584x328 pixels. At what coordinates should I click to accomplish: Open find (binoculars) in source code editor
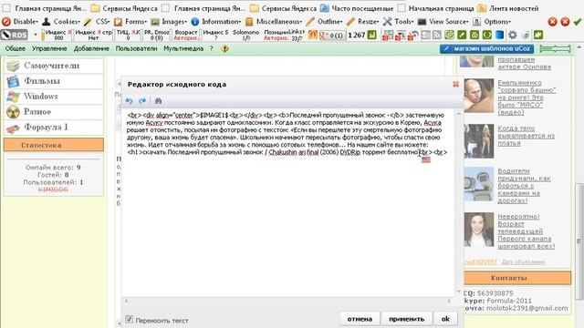[x=158, y=101]
